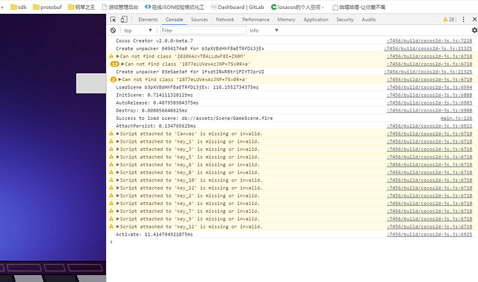Viewport: 478px width, 282px height.
Task: Click the console input prompt line
Action: click(292, 242)
